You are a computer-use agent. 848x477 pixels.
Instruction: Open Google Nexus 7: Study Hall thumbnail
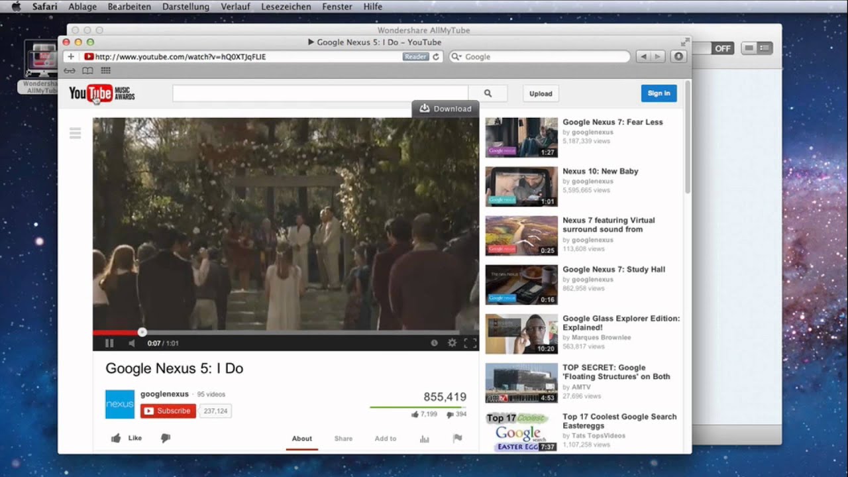coord(521,285)
